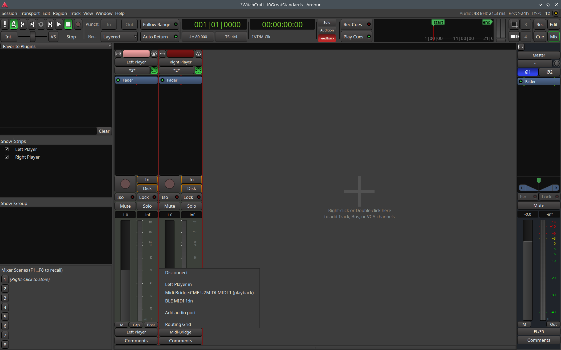Uncheck Left Player in Show Strips
The height and width of the screenshot is (350, 561).
[7, 149]
